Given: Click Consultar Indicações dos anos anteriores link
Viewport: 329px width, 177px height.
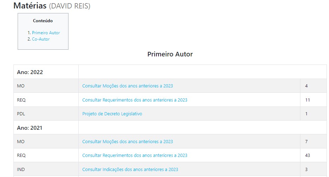Looking at the screenshot, I should (130, 170).
